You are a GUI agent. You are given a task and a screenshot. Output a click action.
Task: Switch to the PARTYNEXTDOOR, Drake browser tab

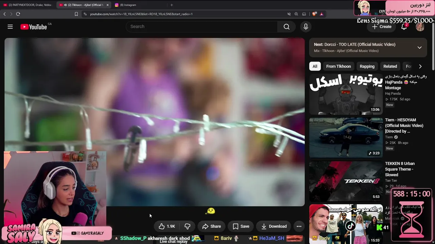click(x=28, y=5)
